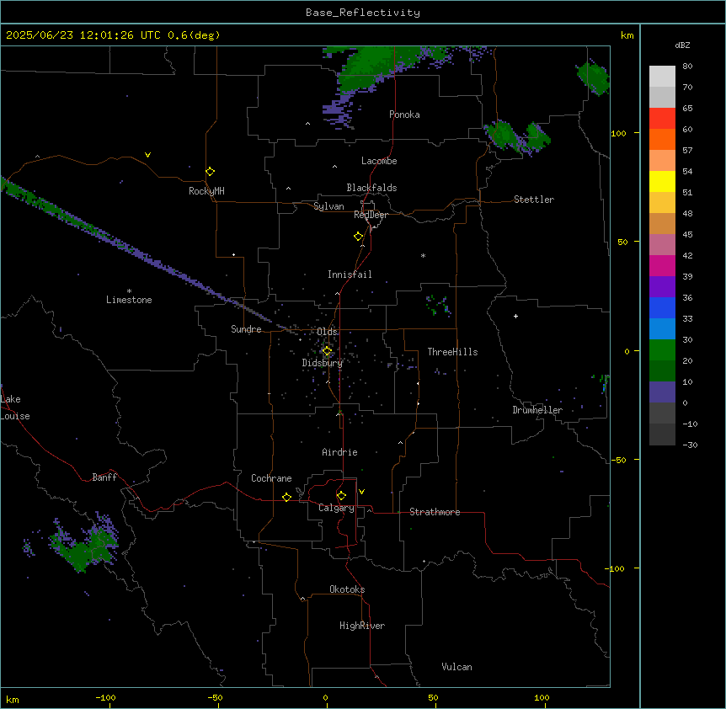This screenshot has width=726, height=709.
Task: Select the yellow diamond marker south of RedDeer
Action: 359,237
